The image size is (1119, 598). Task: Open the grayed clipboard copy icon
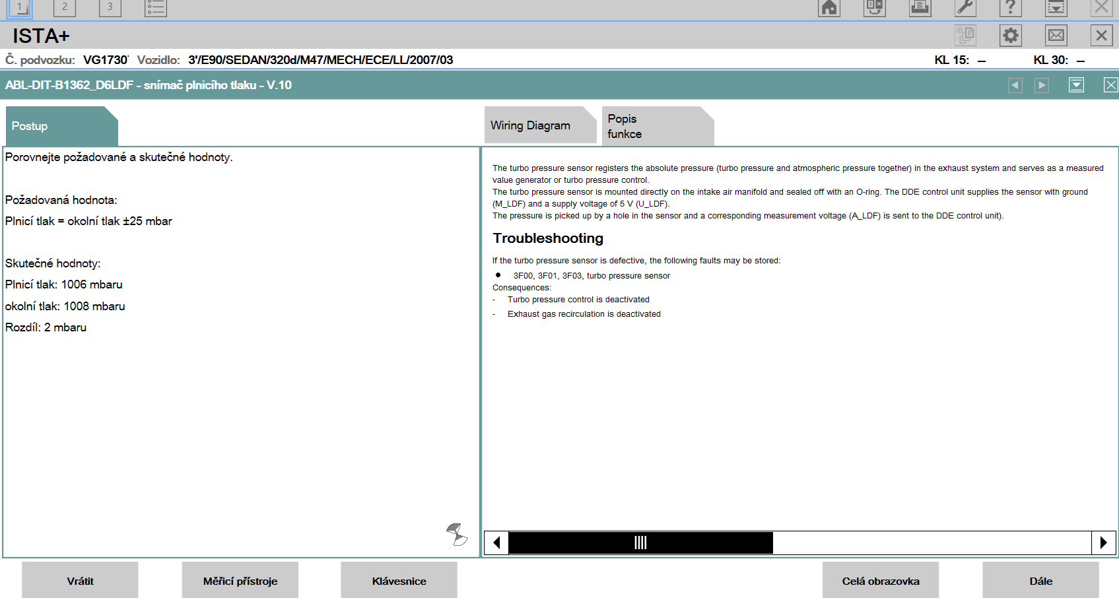pos(965,35)
